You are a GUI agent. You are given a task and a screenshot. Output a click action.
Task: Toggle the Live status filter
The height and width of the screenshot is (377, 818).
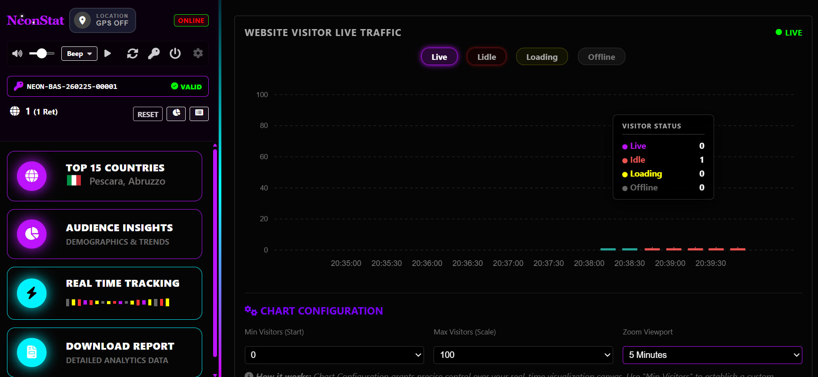[439, 57]
